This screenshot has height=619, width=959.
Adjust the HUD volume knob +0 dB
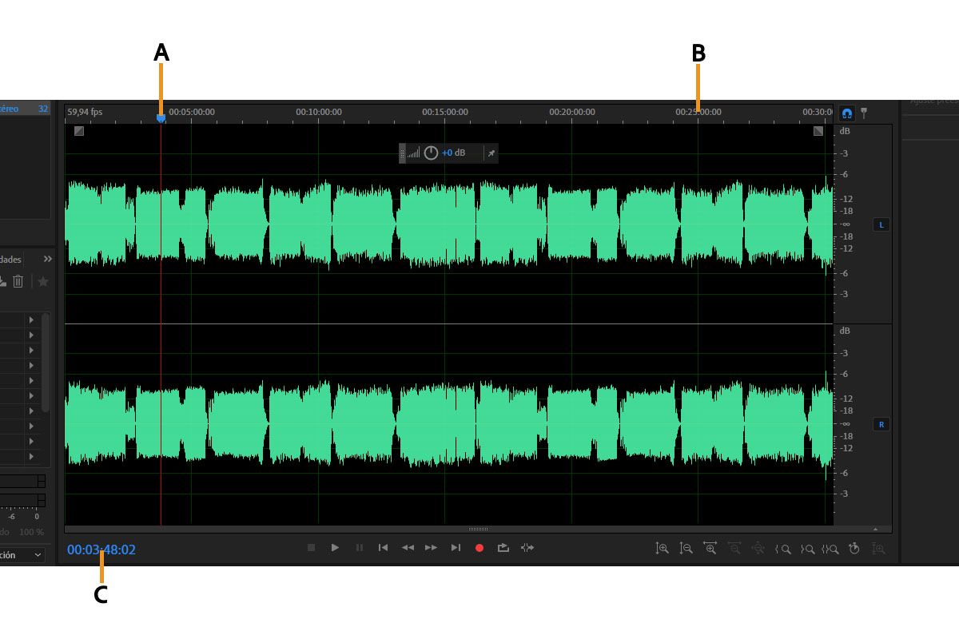[x=431, y=153]
